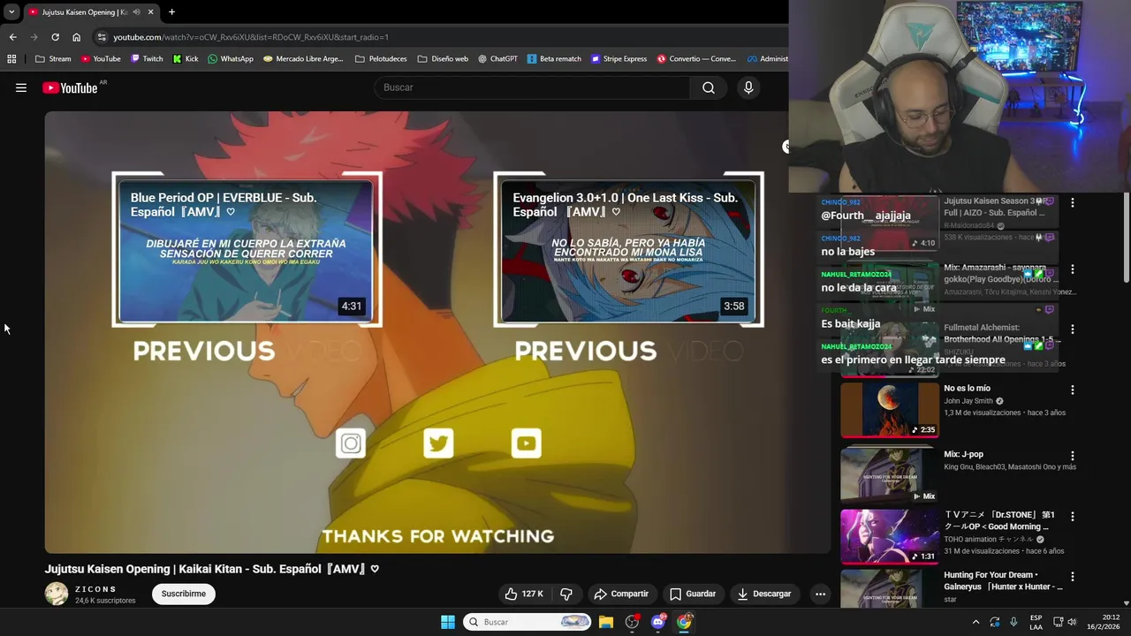Viewport: 1131px width, 636px height.
Task: Open the YouTube bookmark
Action: [x=101, y=59]
